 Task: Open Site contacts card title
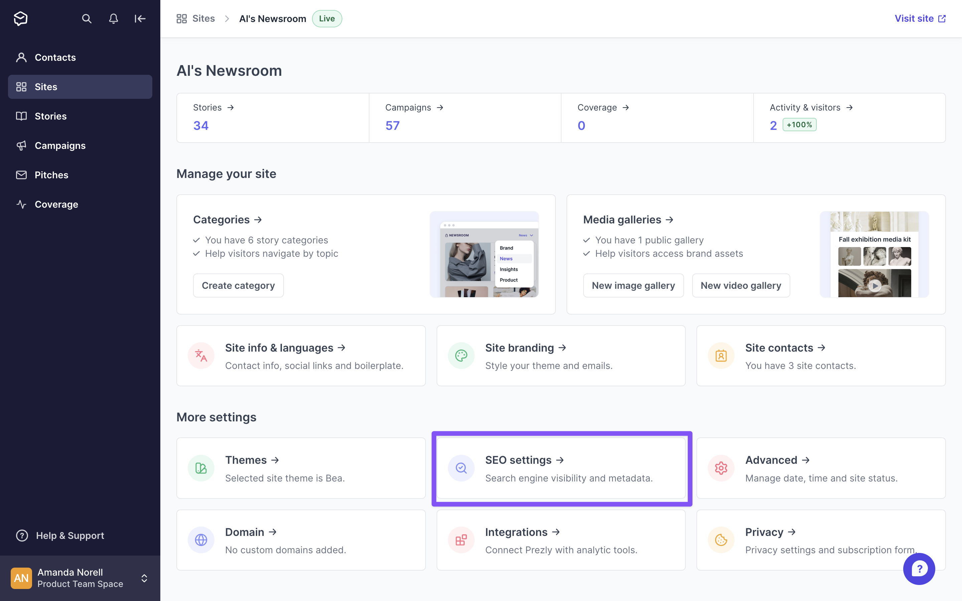[x=785, y=347]
